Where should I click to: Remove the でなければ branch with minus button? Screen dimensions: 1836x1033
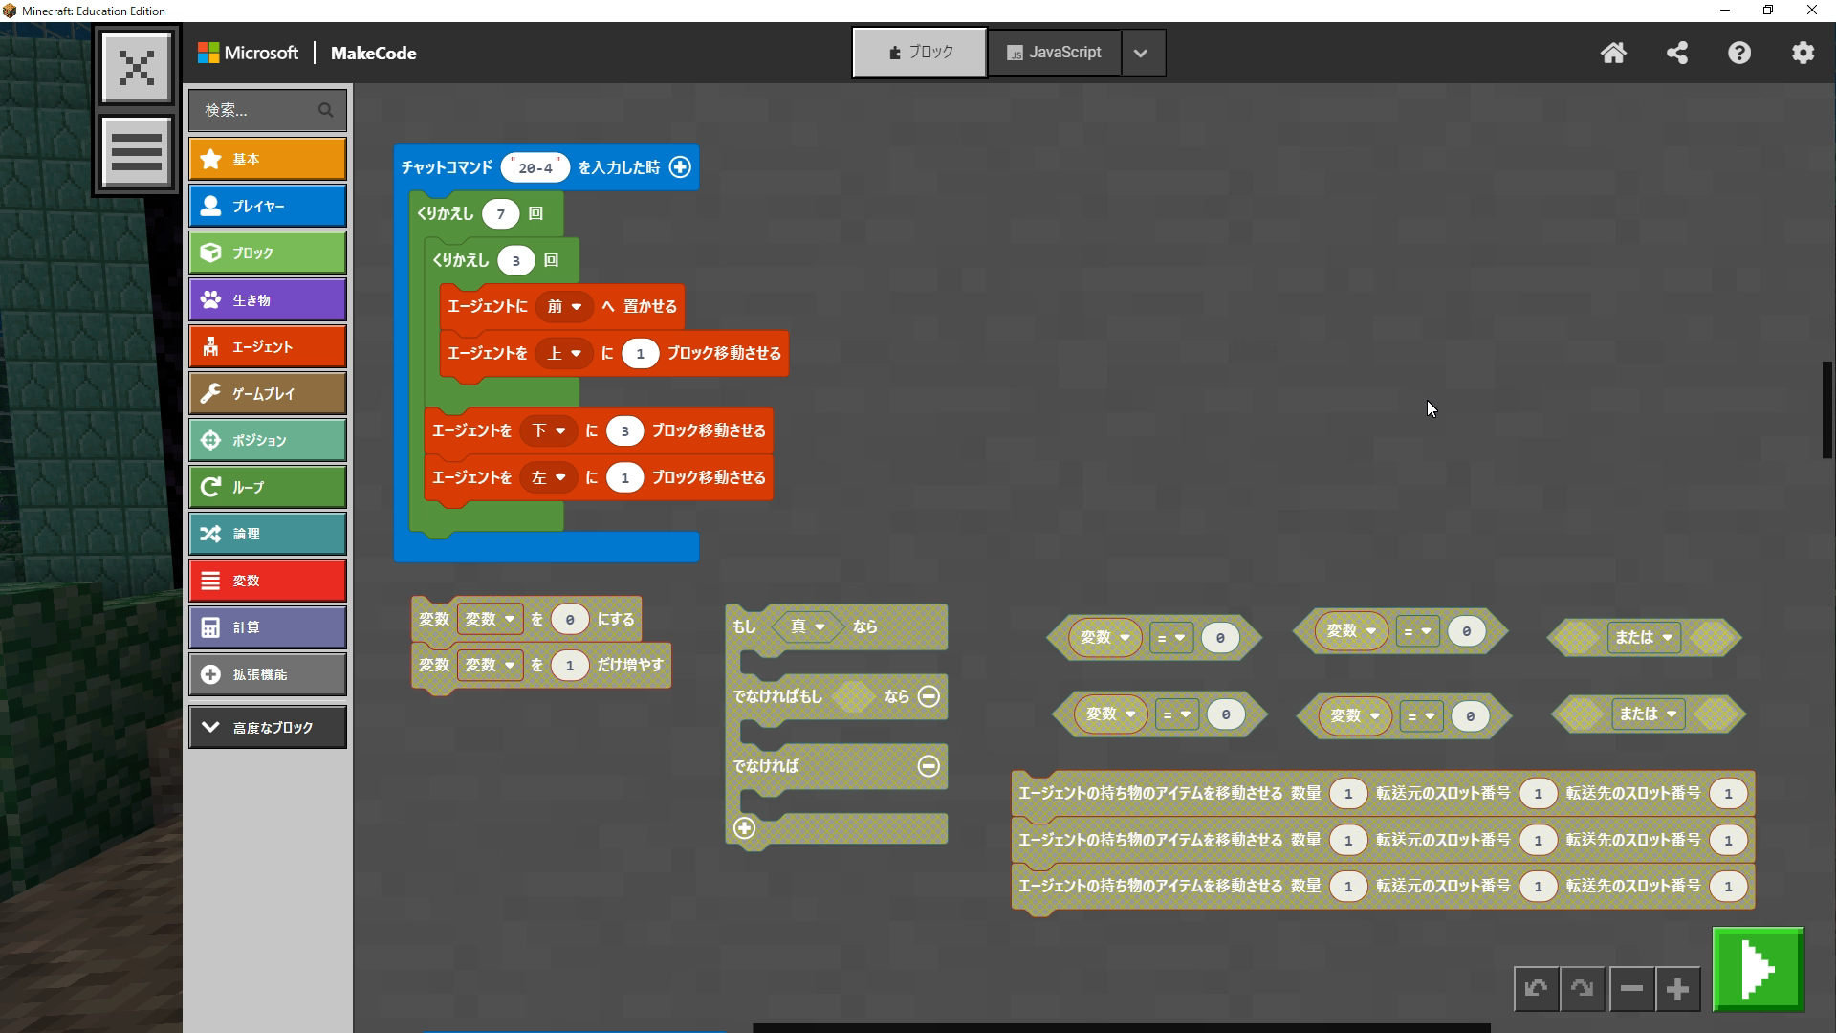[929, 766]
